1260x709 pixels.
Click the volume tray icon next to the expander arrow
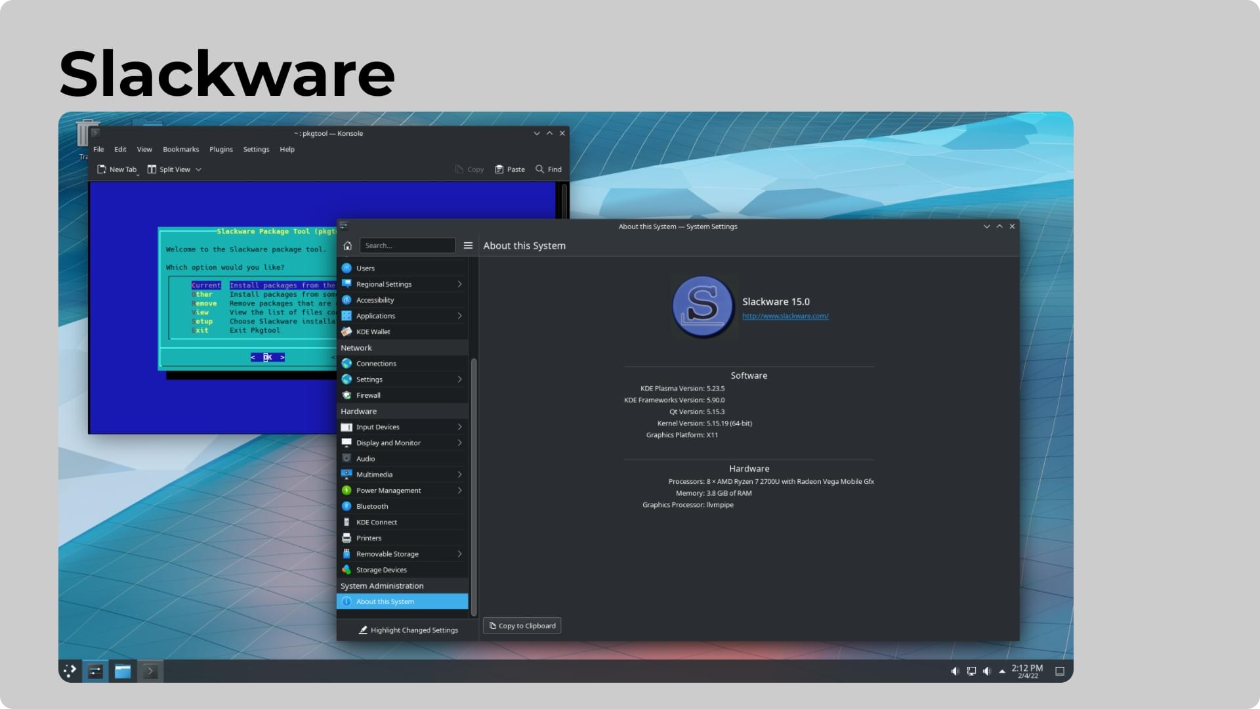pos(986,671)
